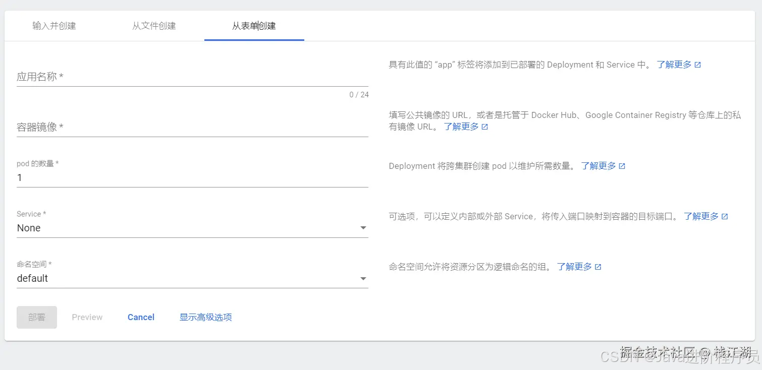762x370 pixels.
Task: Open 了解更多 about Service port mapping
Action: pyautogui.click(x=702, y=216)
